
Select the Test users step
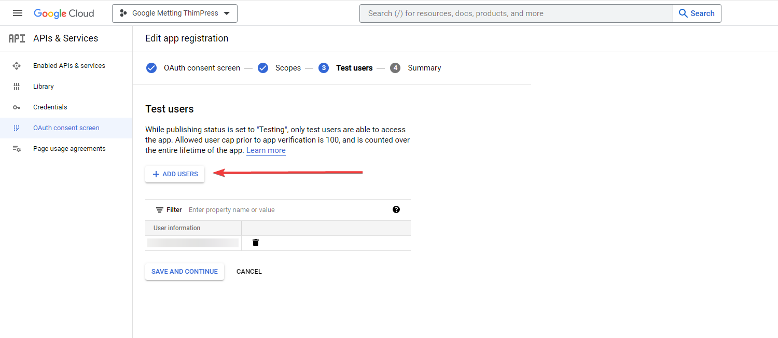click(x=354, y=68)
